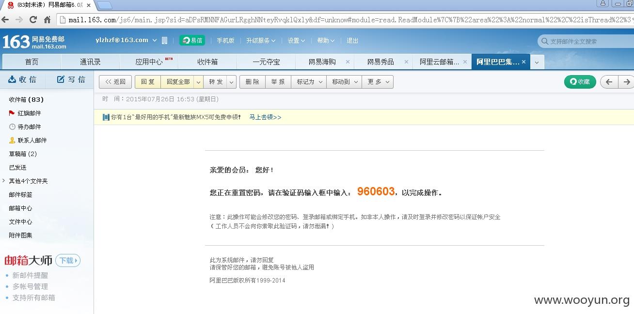Go to next email with right arrow
634x314 pixels.
(x=626, y=82)
